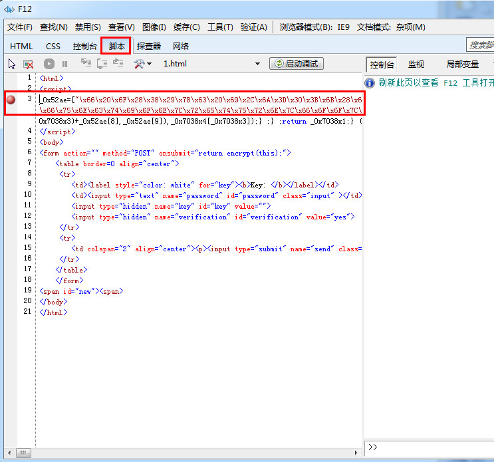This screenshot has height=462, width=494.
Task: Click the </script> tag on line 4
Action: coord(57,132)
